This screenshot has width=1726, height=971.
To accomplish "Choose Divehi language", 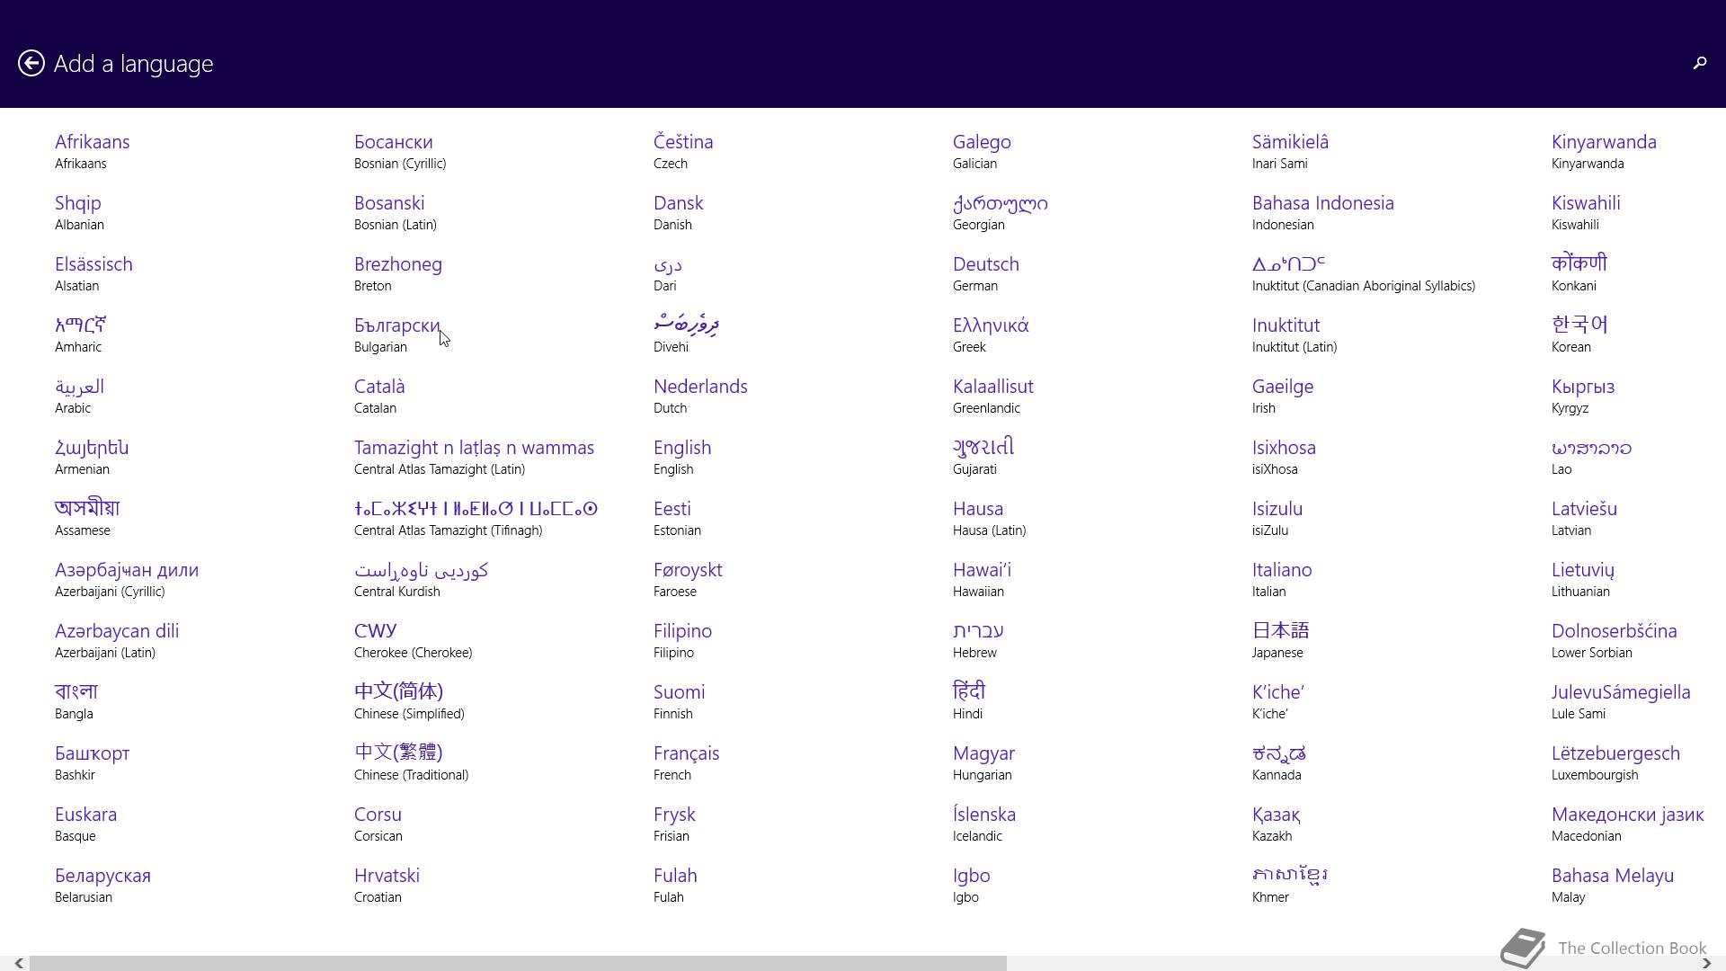I will [687, 335].
